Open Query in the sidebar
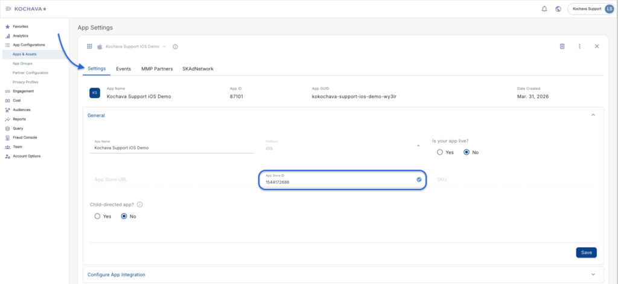This screenshot has width=618, height=284. (18, 128)
